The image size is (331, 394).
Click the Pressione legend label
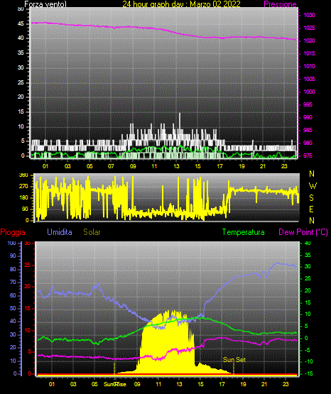point(280,4)
